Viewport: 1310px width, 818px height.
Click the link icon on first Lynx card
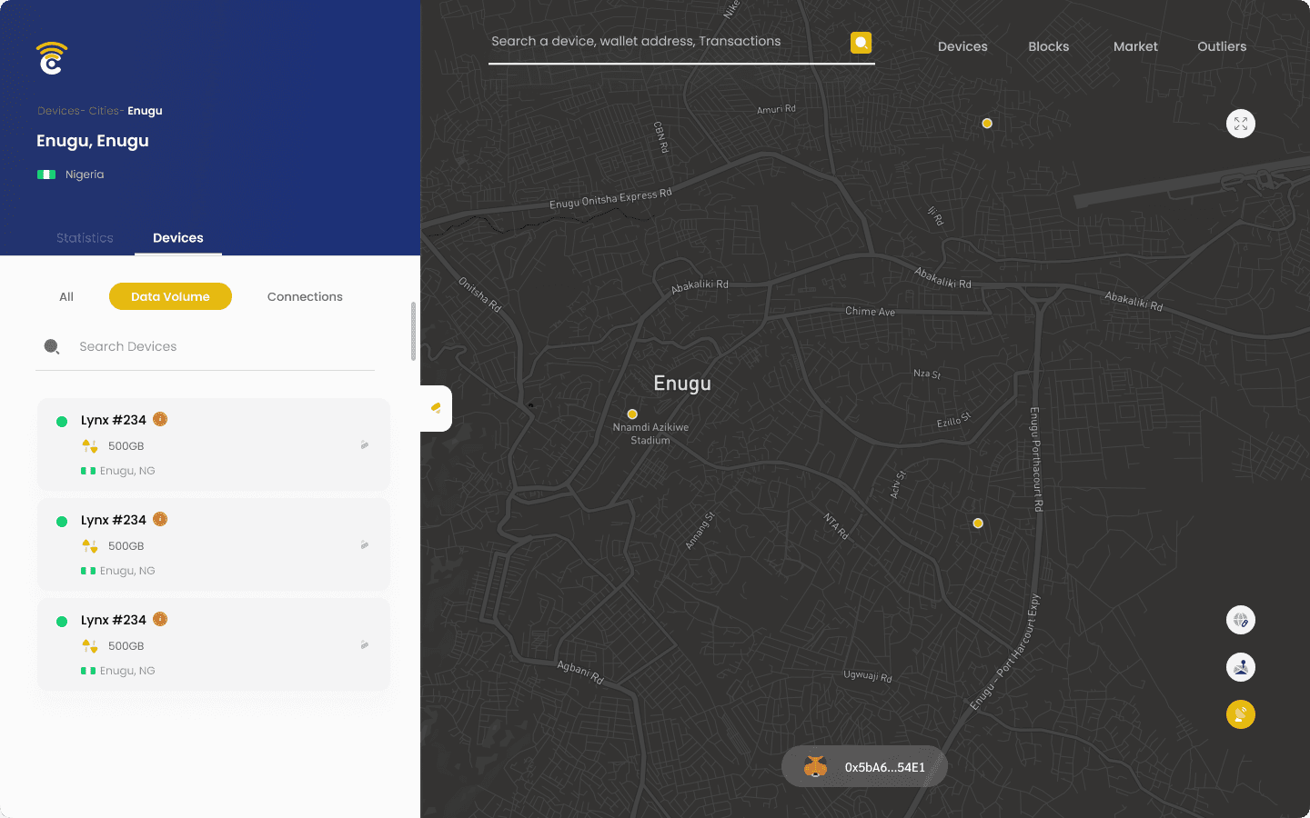tap(364, 445)
